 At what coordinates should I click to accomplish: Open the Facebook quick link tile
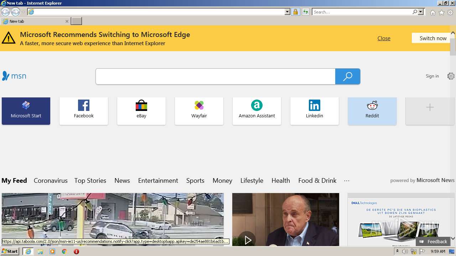pos(84,111)
